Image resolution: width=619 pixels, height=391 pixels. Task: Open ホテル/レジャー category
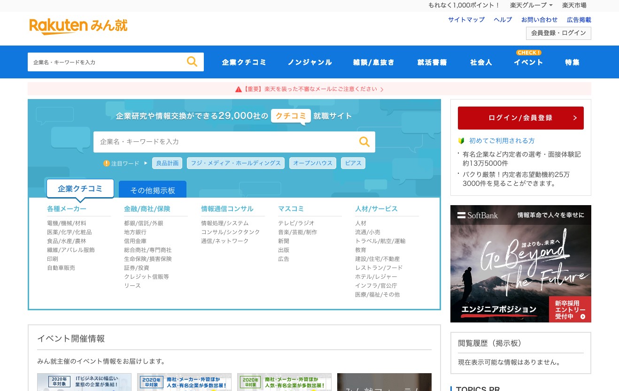pos(376,277)
